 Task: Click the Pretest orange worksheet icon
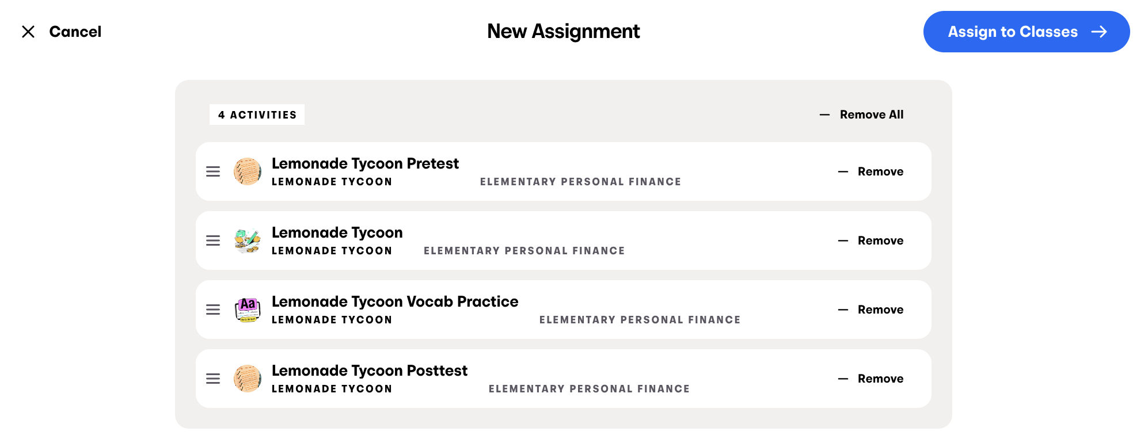248,171
